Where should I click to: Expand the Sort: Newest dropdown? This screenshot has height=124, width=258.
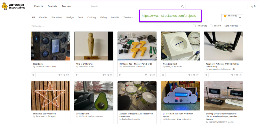point(232,26)
